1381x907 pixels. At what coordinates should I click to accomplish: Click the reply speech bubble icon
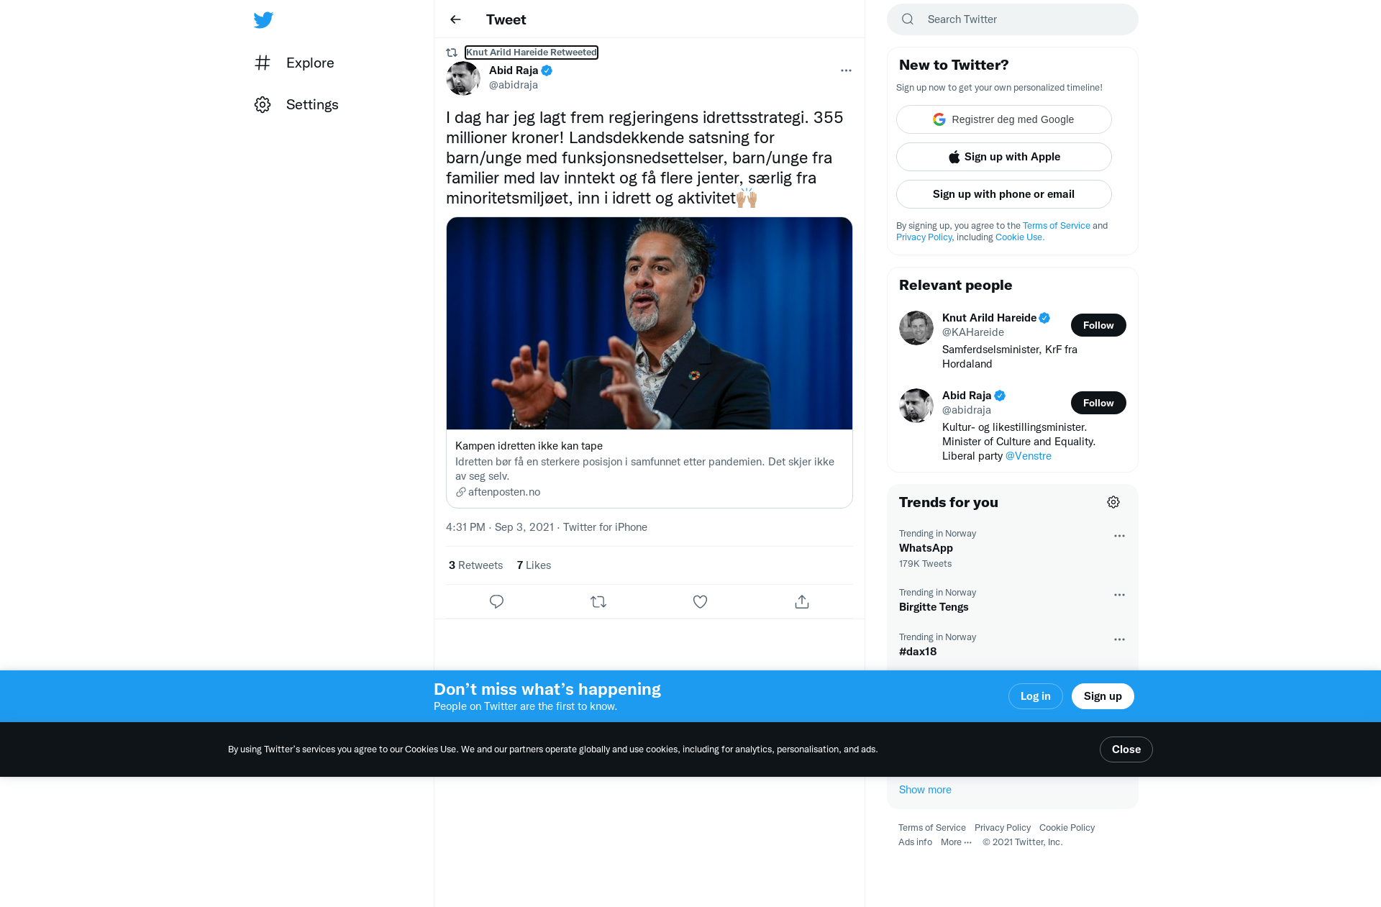(x=496, y=602)
